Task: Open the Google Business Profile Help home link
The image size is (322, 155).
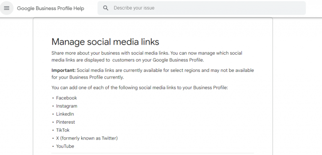Action: (50, 8)
